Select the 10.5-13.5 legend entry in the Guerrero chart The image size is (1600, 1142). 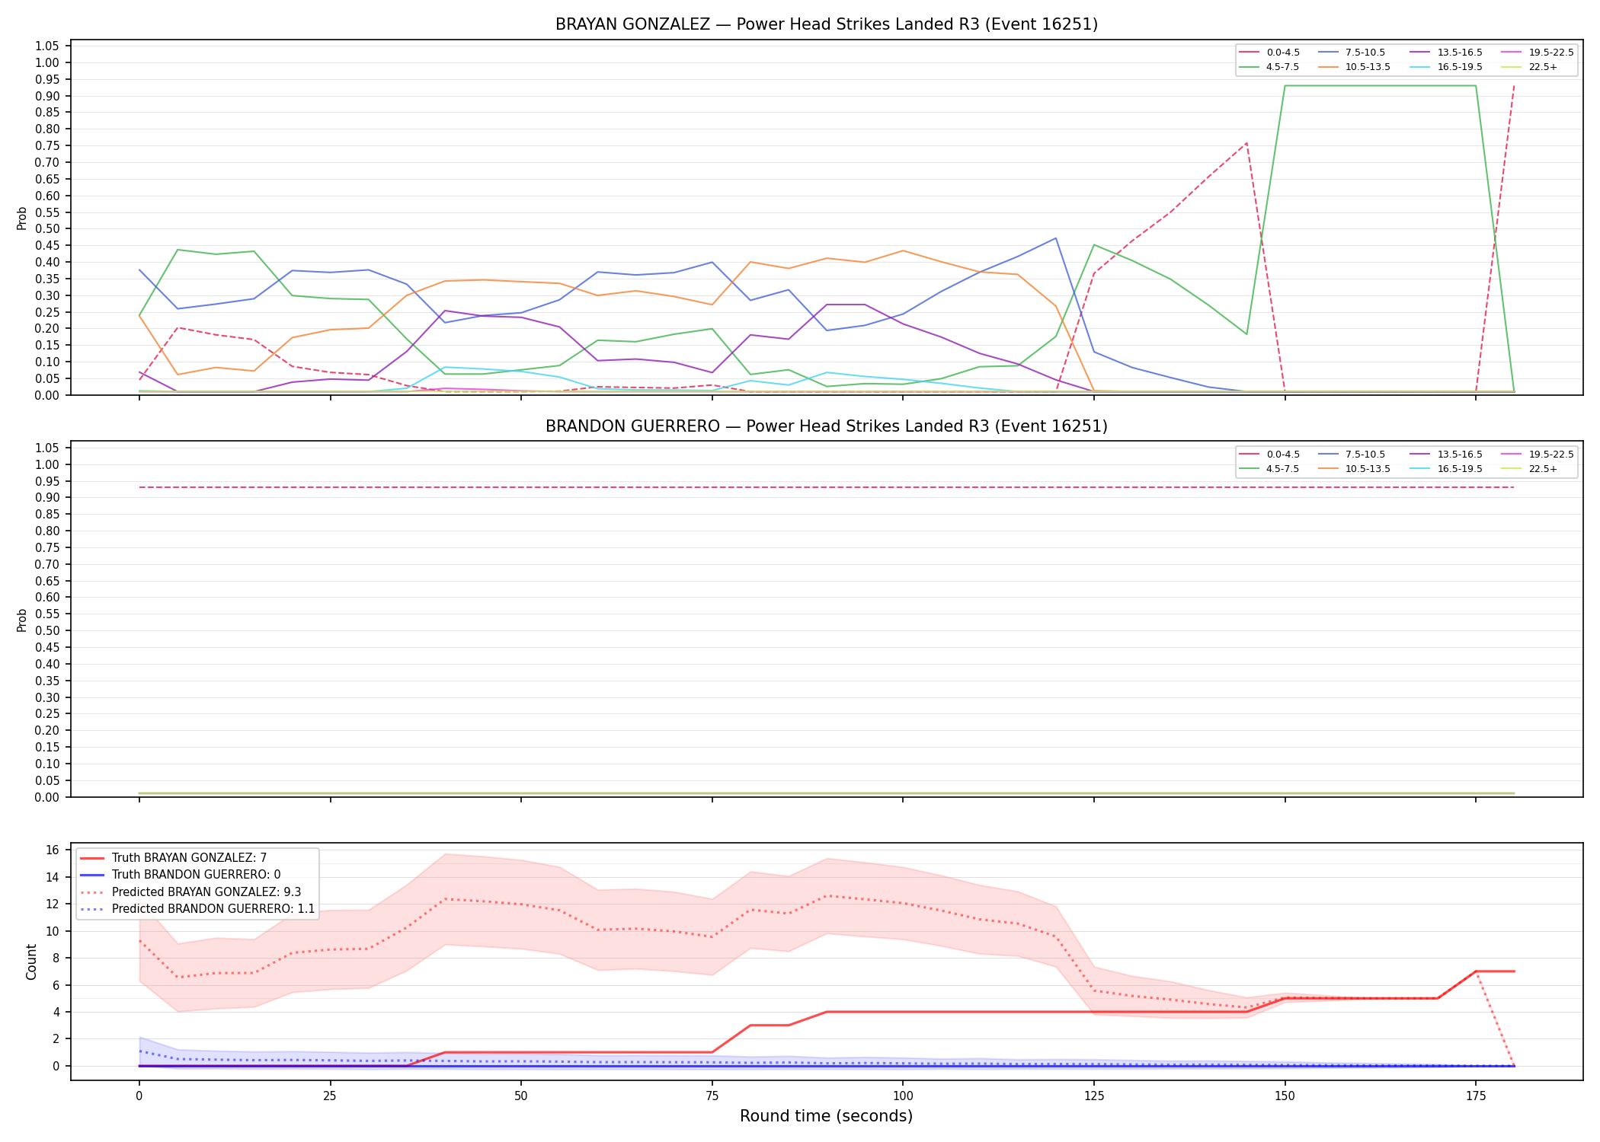(1355, 469)
